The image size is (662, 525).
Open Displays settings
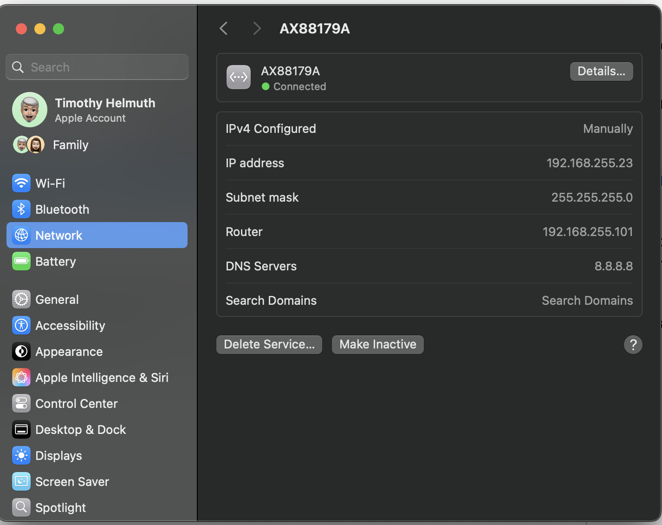click(x=97, y=455)
